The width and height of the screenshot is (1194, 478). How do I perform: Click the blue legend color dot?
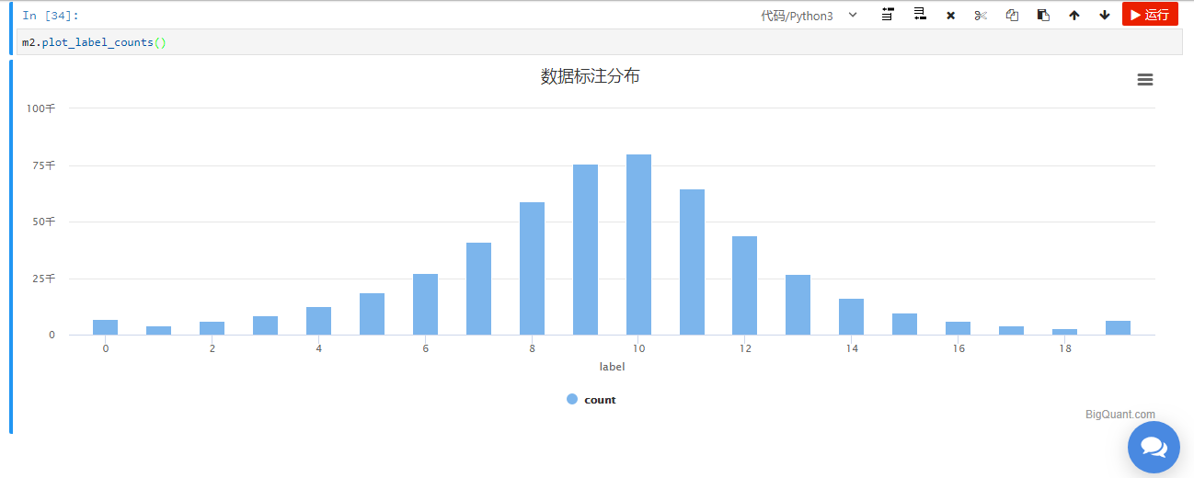(x=572, y=399)
